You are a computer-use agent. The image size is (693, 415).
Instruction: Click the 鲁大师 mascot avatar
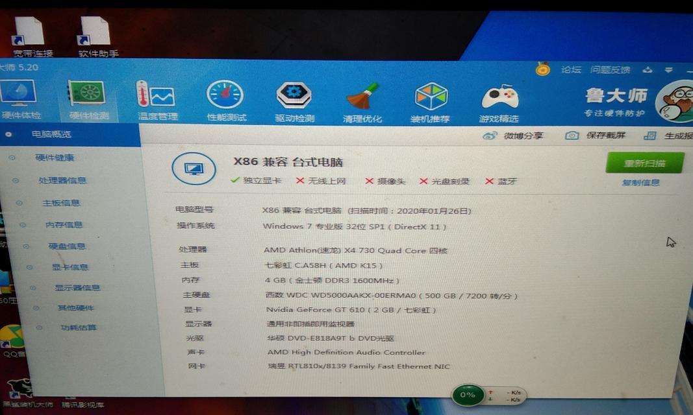pyautogui.click(x=675, y=101)
